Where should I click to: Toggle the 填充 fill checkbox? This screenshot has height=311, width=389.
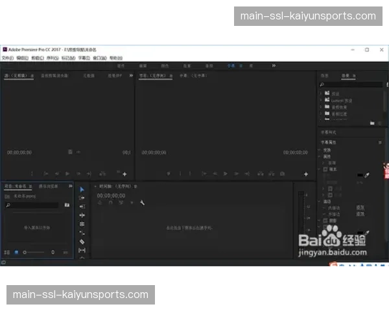325,169
